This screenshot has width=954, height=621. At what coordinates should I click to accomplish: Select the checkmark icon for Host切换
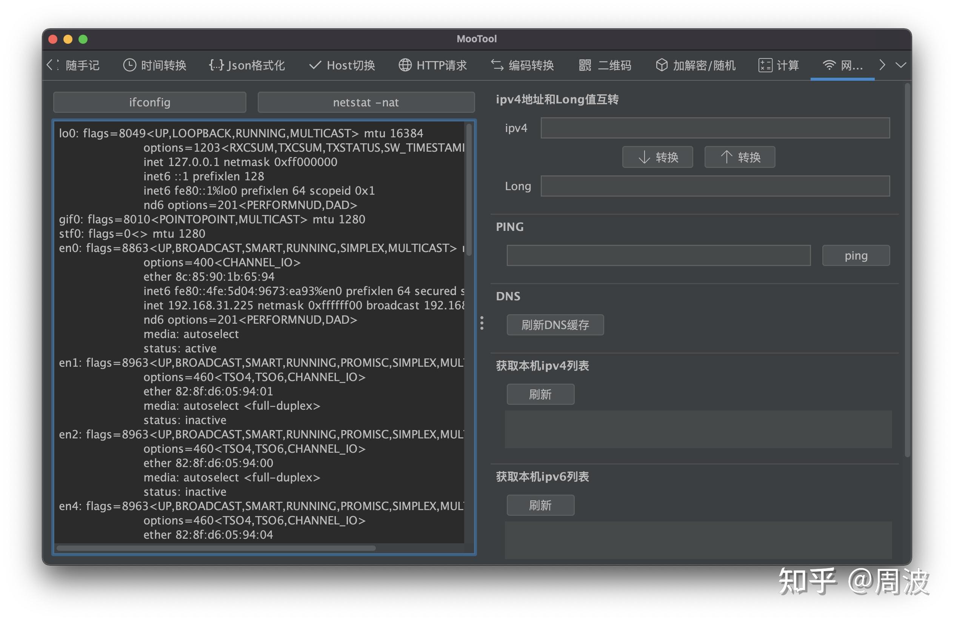tap(315, 65)
